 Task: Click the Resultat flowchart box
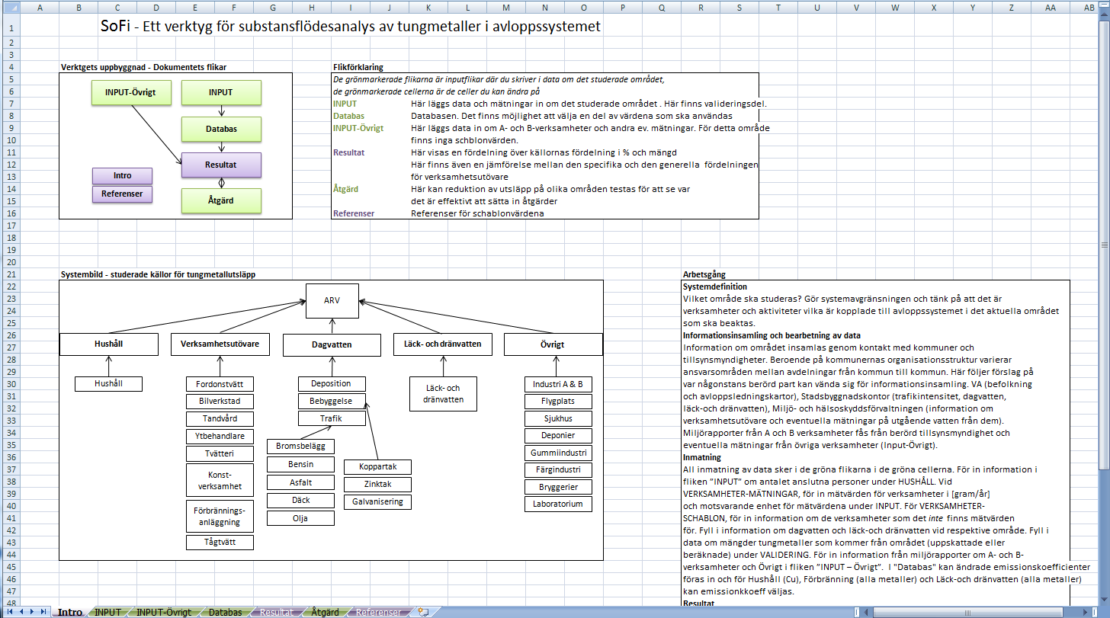221,165
